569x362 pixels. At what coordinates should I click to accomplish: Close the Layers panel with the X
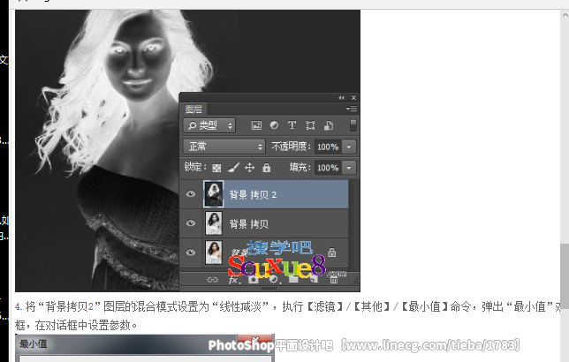point(353,98)
